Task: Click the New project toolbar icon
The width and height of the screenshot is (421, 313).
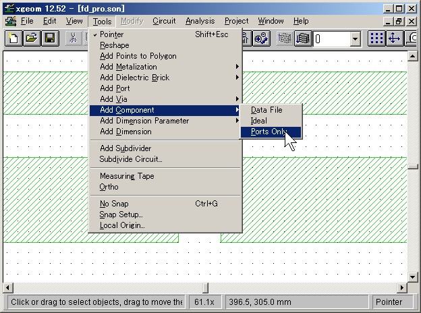Action: [x=13, y=38]
